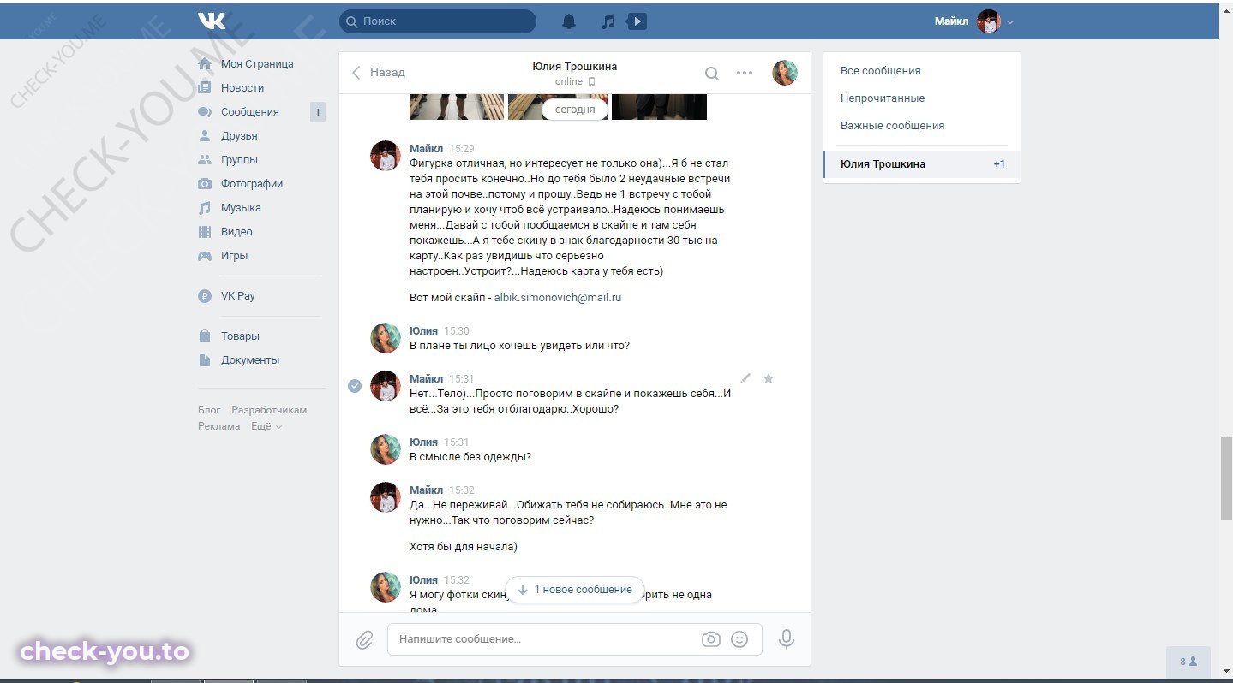Click the gamepad icon beside Игры
Viewport: 1233px width, 683px height.
[205, 256]
